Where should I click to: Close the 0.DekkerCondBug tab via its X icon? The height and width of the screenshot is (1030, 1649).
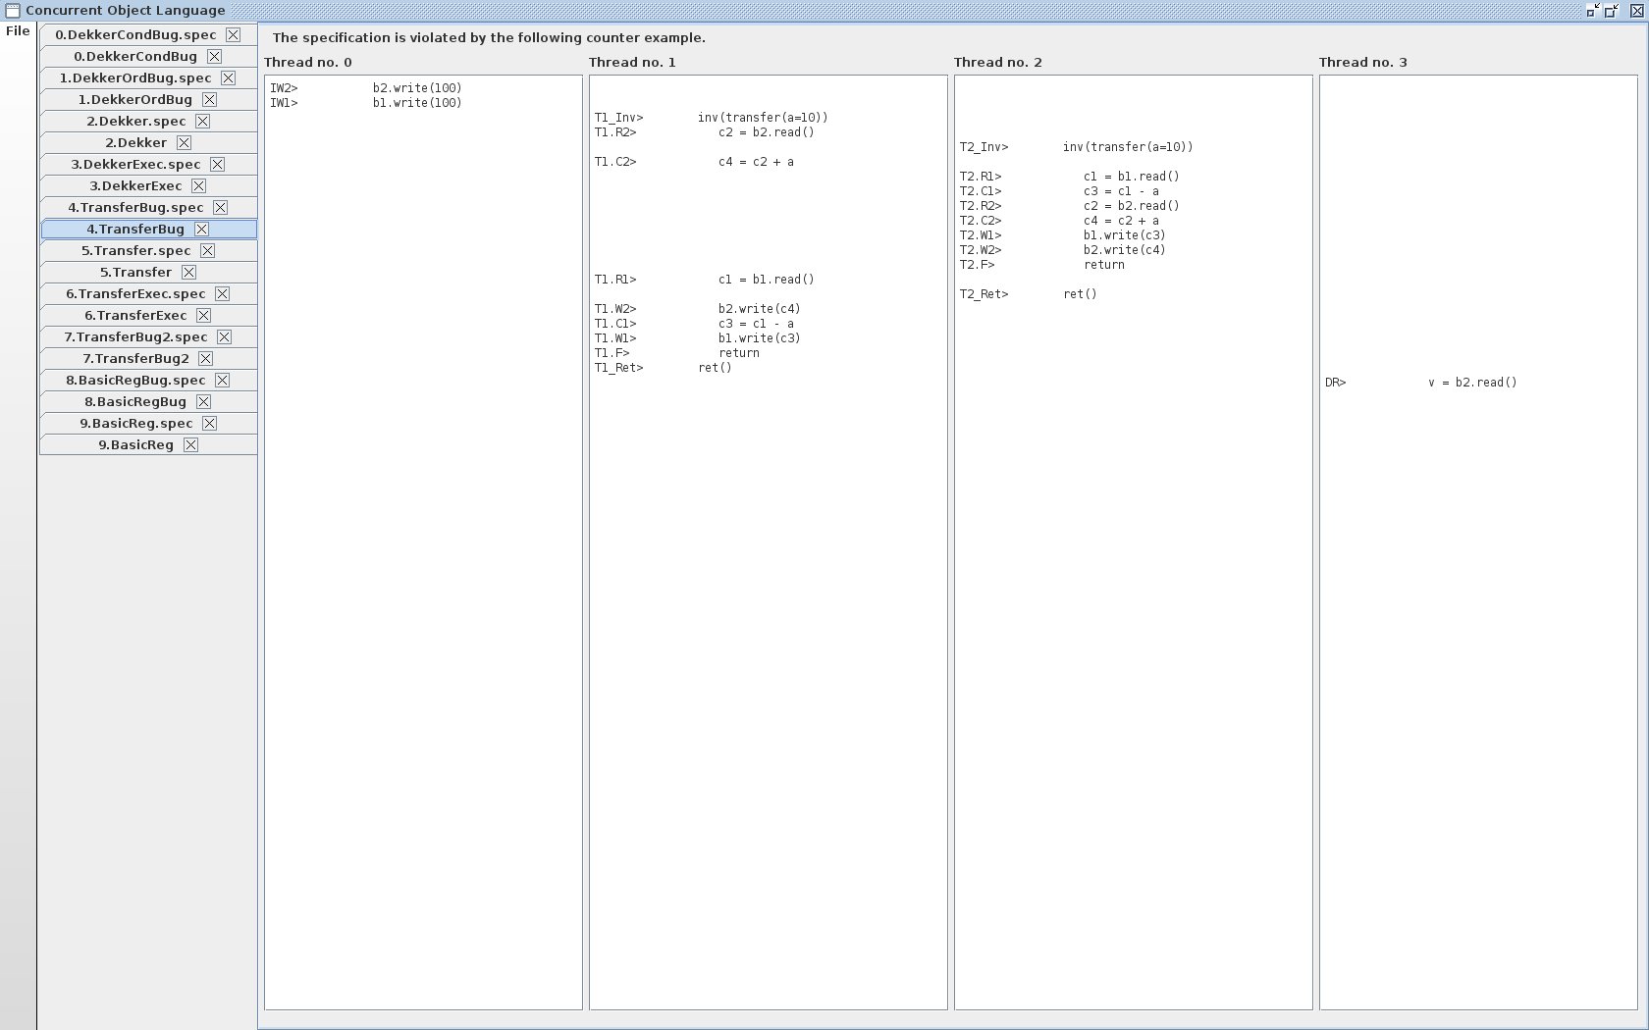pos(214,56)
